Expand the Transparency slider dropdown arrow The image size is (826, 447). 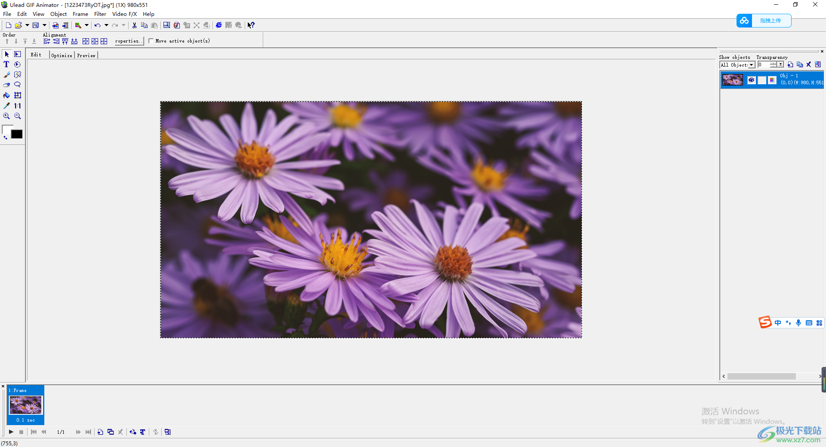(x=780, y=65)
